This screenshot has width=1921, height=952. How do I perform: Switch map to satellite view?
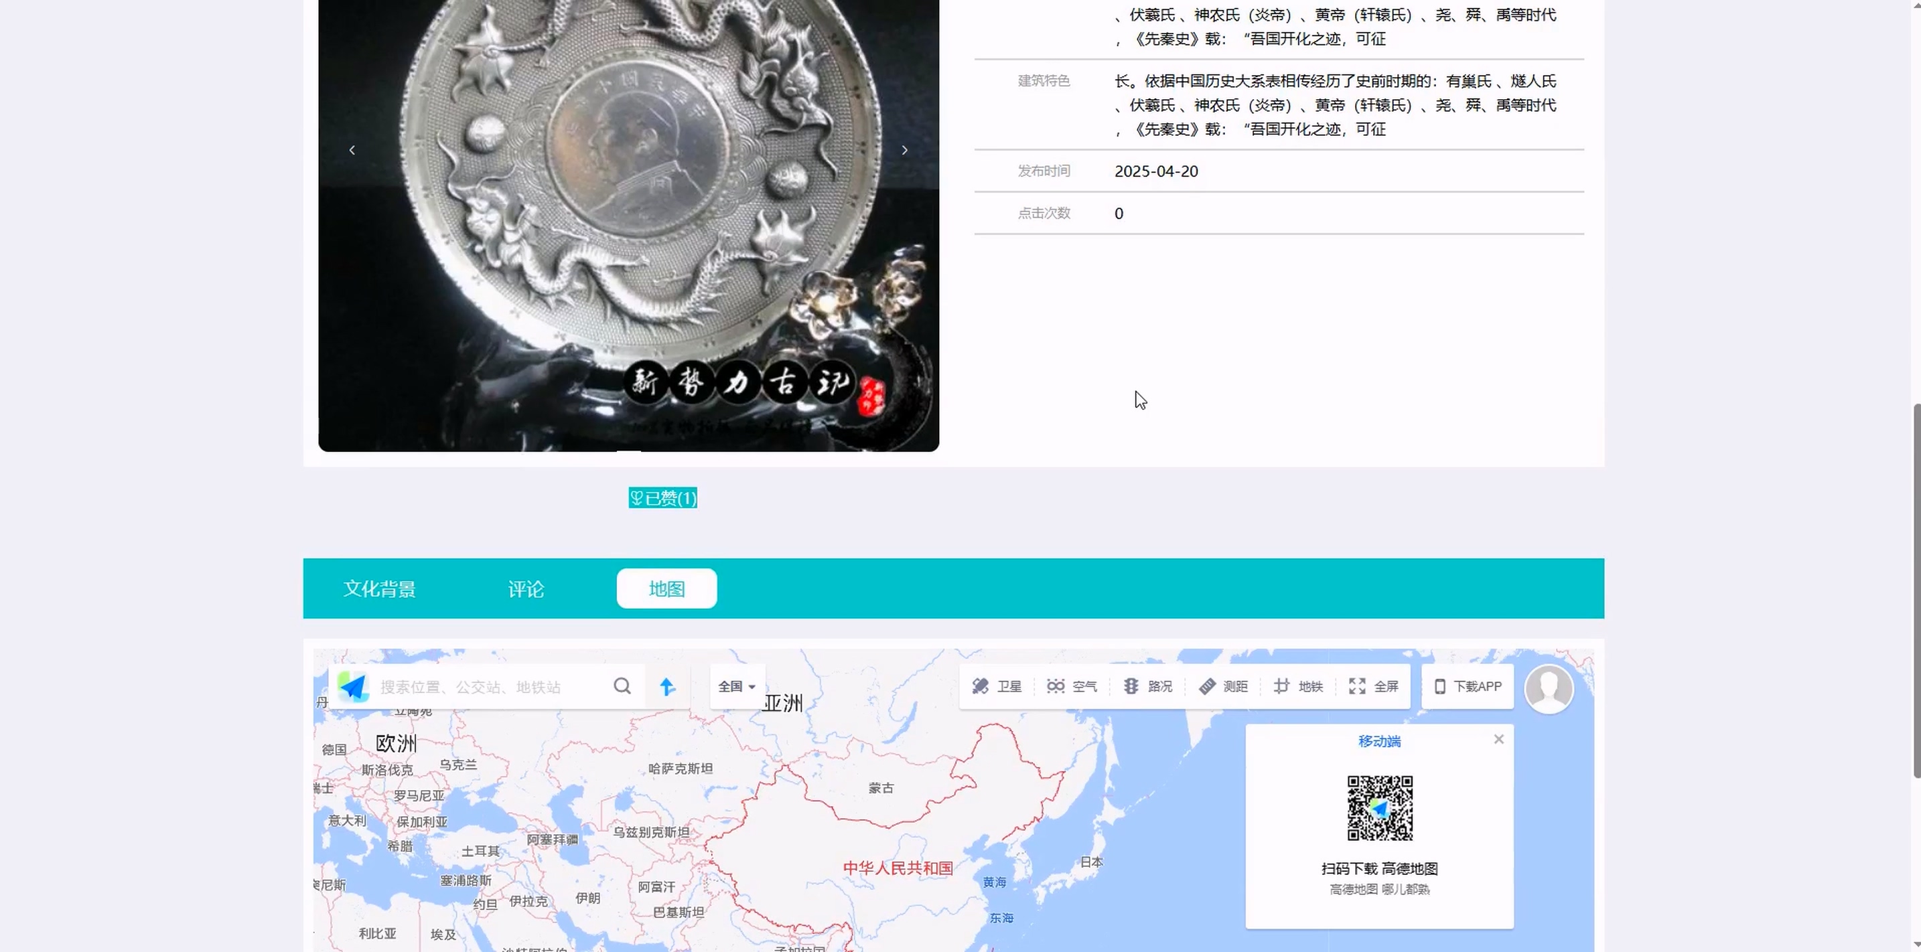[x=996, y=687]
